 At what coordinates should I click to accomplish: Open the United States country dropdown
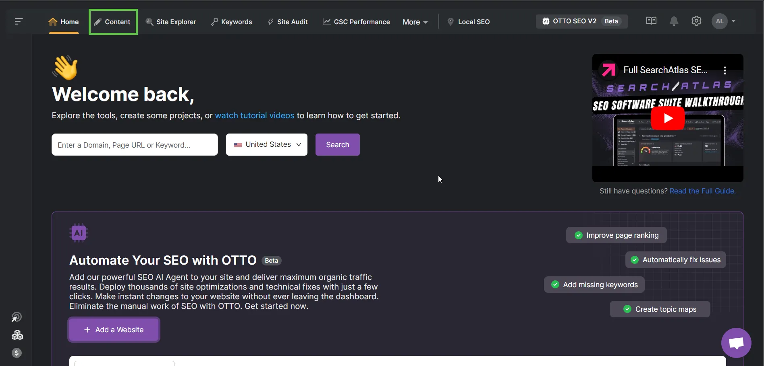point(267,144)
